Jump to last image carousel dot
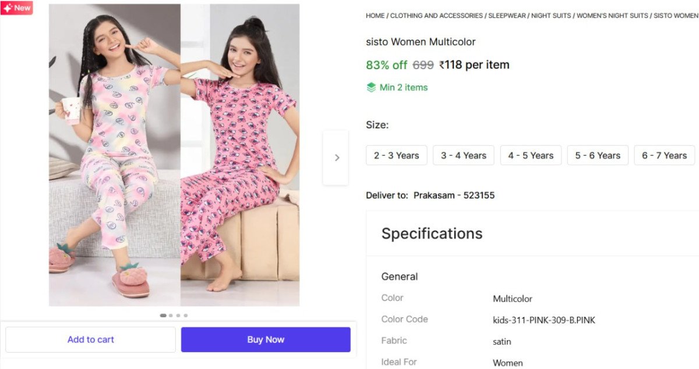This screenshot has height=369, width=699. tap(186, 316)
